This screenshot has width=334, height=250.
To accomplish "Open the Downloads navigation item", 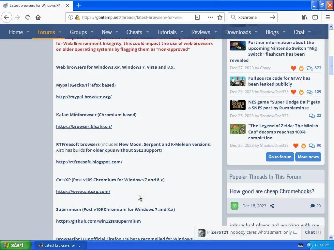I will pos(238,32).
